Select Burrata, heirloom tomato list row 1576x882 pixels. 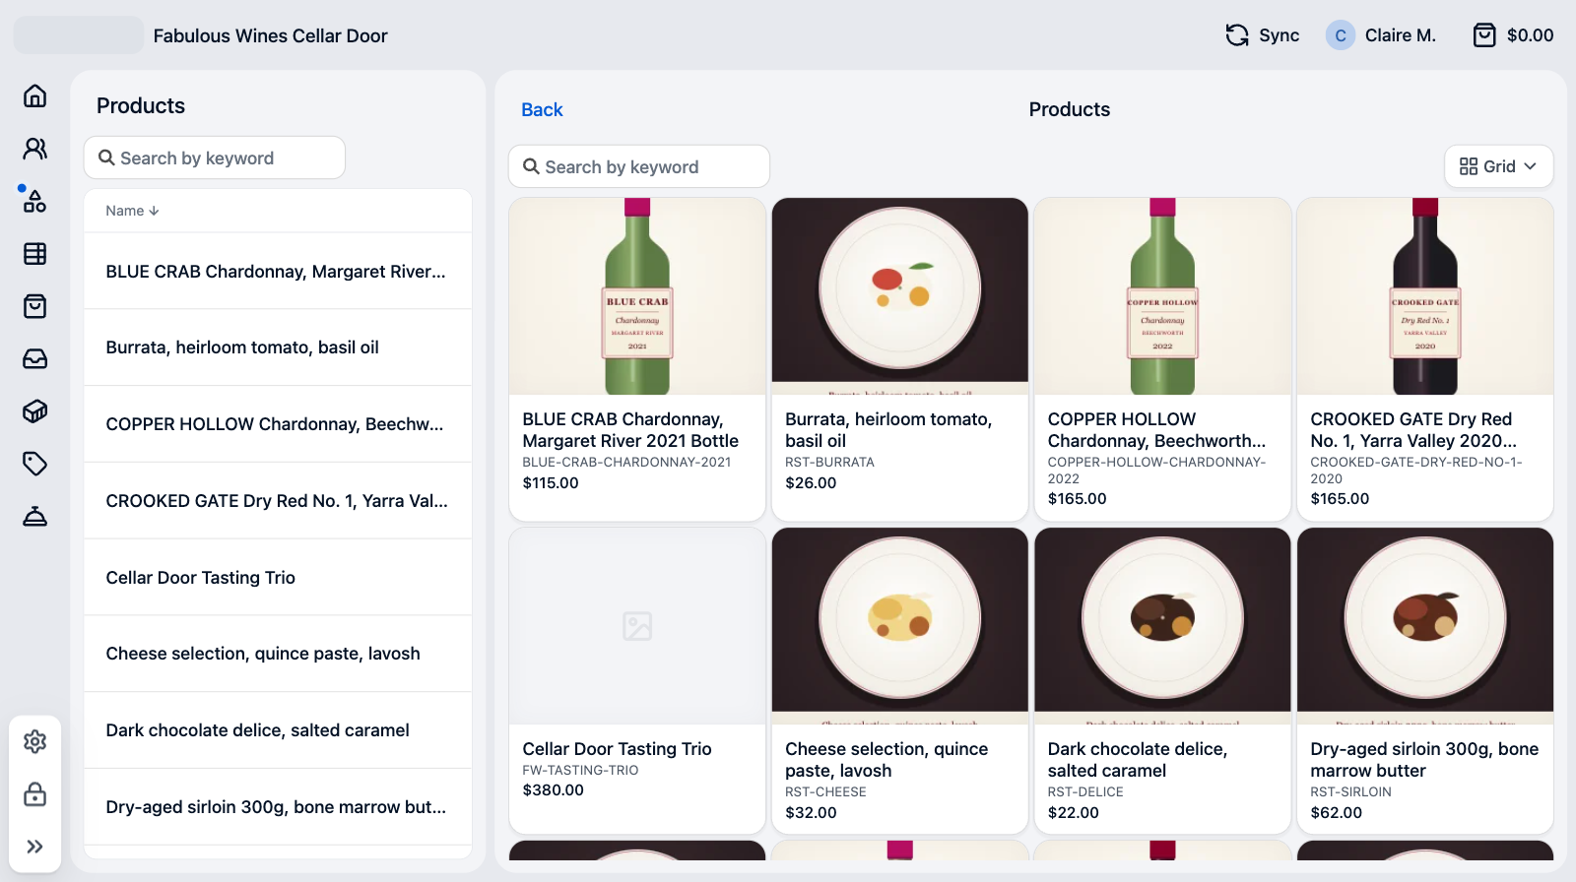[278, 347]
